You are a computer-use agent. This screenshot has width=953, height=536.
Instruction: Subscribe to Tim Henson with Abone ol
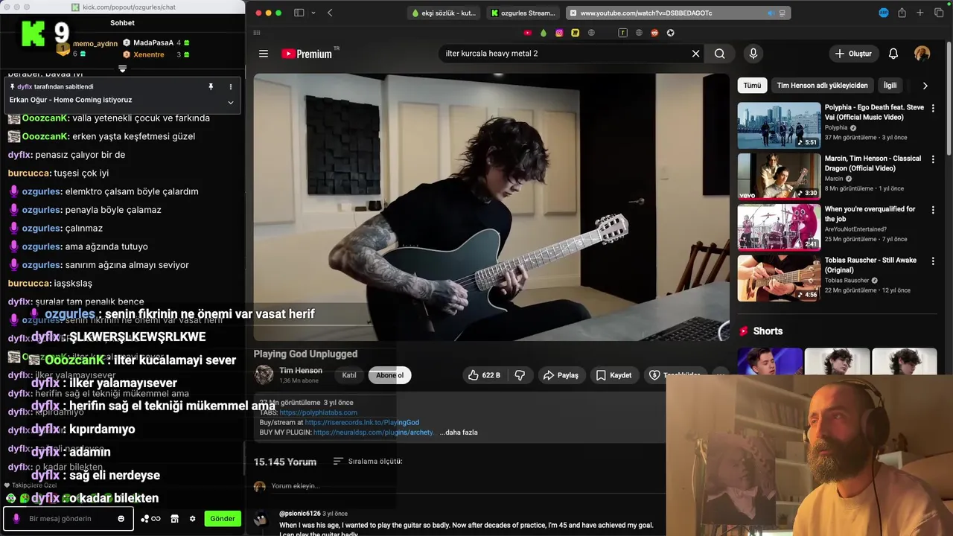click(389, 375)
